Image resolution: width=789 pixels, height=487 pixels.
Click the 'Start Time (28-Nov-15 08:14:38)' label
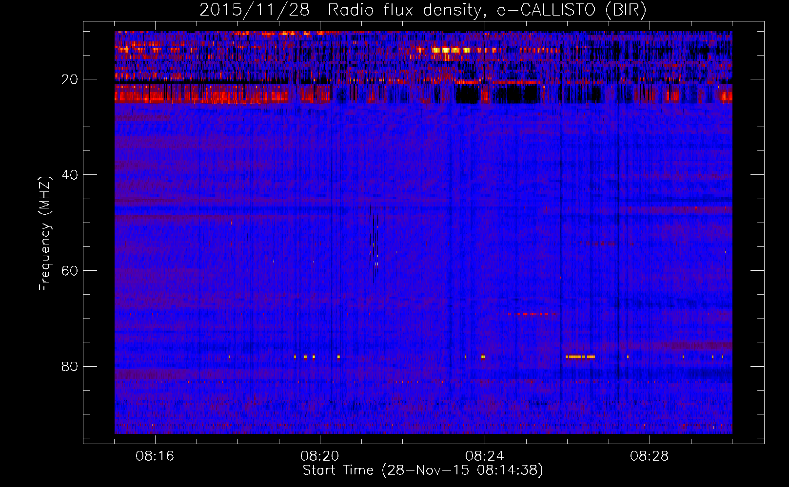pyautogui.click(x=423, y=470)
